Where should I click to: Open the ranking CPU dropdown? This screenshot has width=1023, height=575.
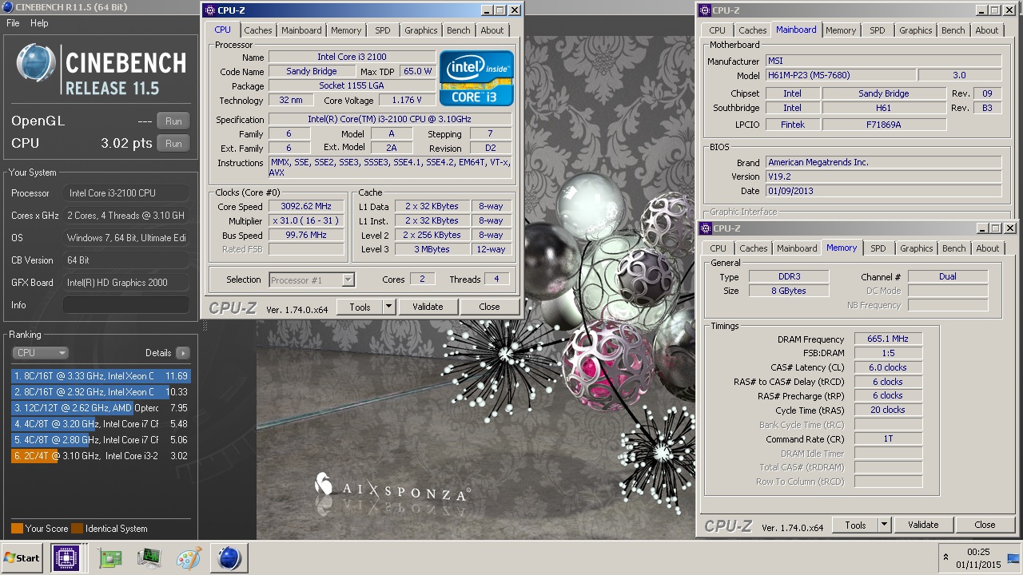click(x=40, y=353)
